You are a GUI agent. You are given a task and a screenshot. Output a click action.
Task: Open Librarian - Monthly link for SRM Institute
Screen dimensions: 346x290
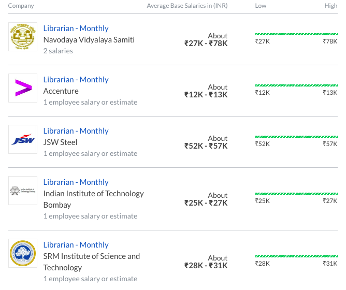click(76, 245)
